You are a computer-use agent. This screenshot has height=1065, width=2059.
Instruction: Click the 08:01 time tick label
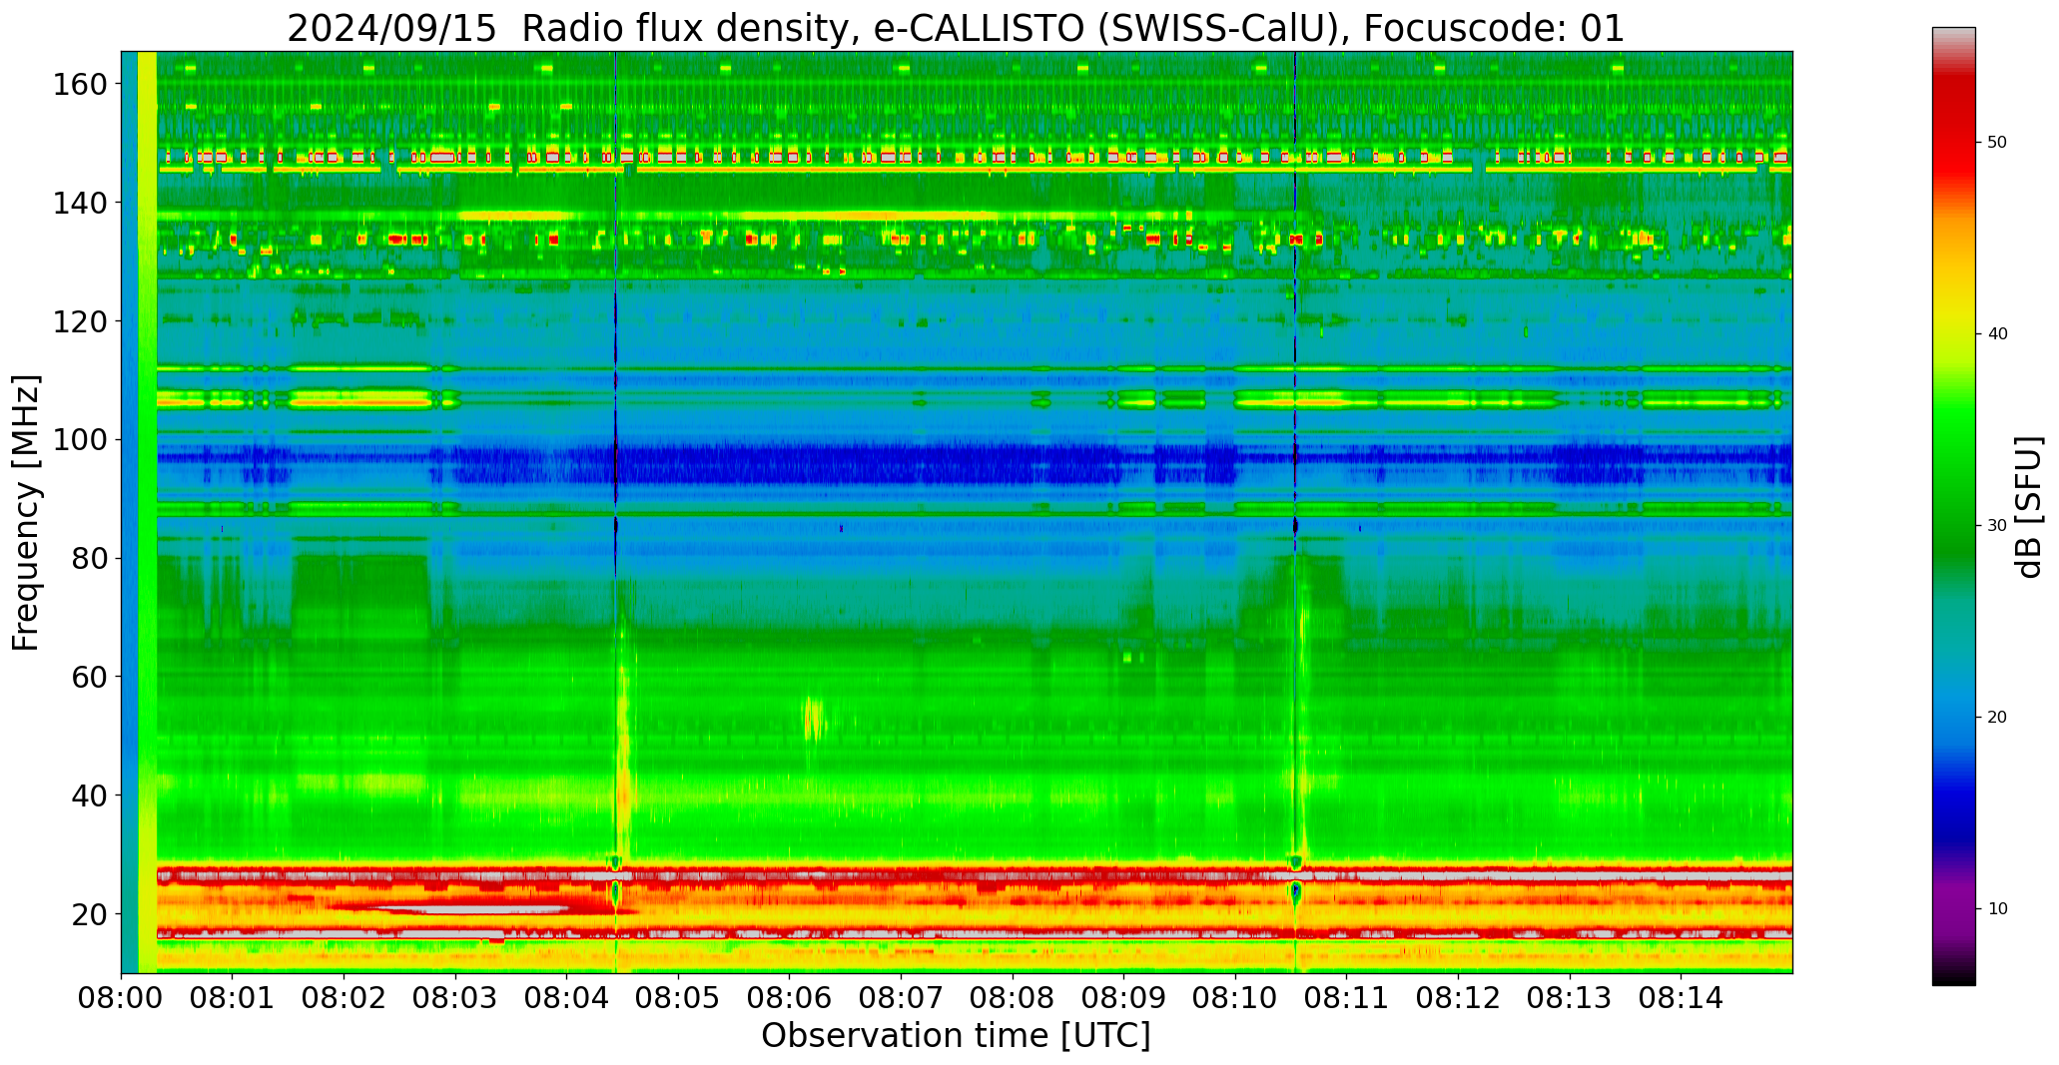point(233,997)
